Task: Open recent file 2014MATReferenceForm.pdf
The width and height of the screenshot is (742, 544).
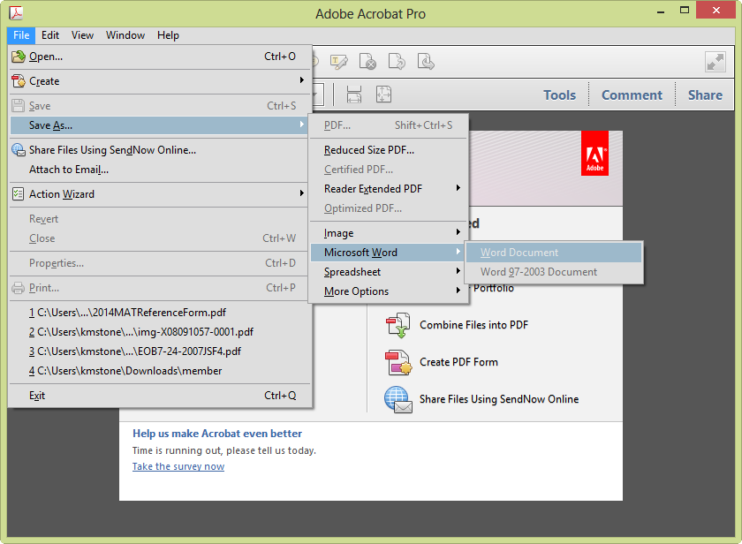Action: (160, 313)
